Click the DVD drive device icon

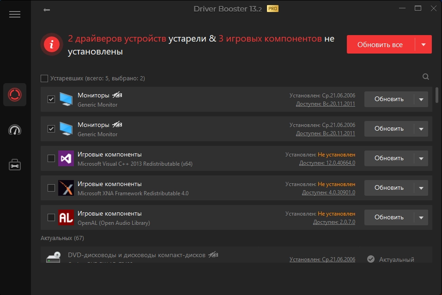(54, 257)
